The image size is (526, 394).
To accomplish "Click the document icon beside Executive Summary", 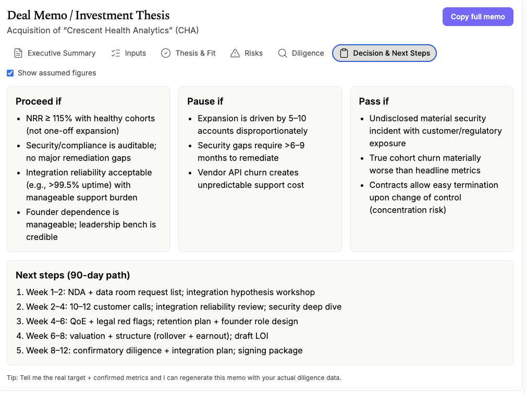I will point(18,53).
